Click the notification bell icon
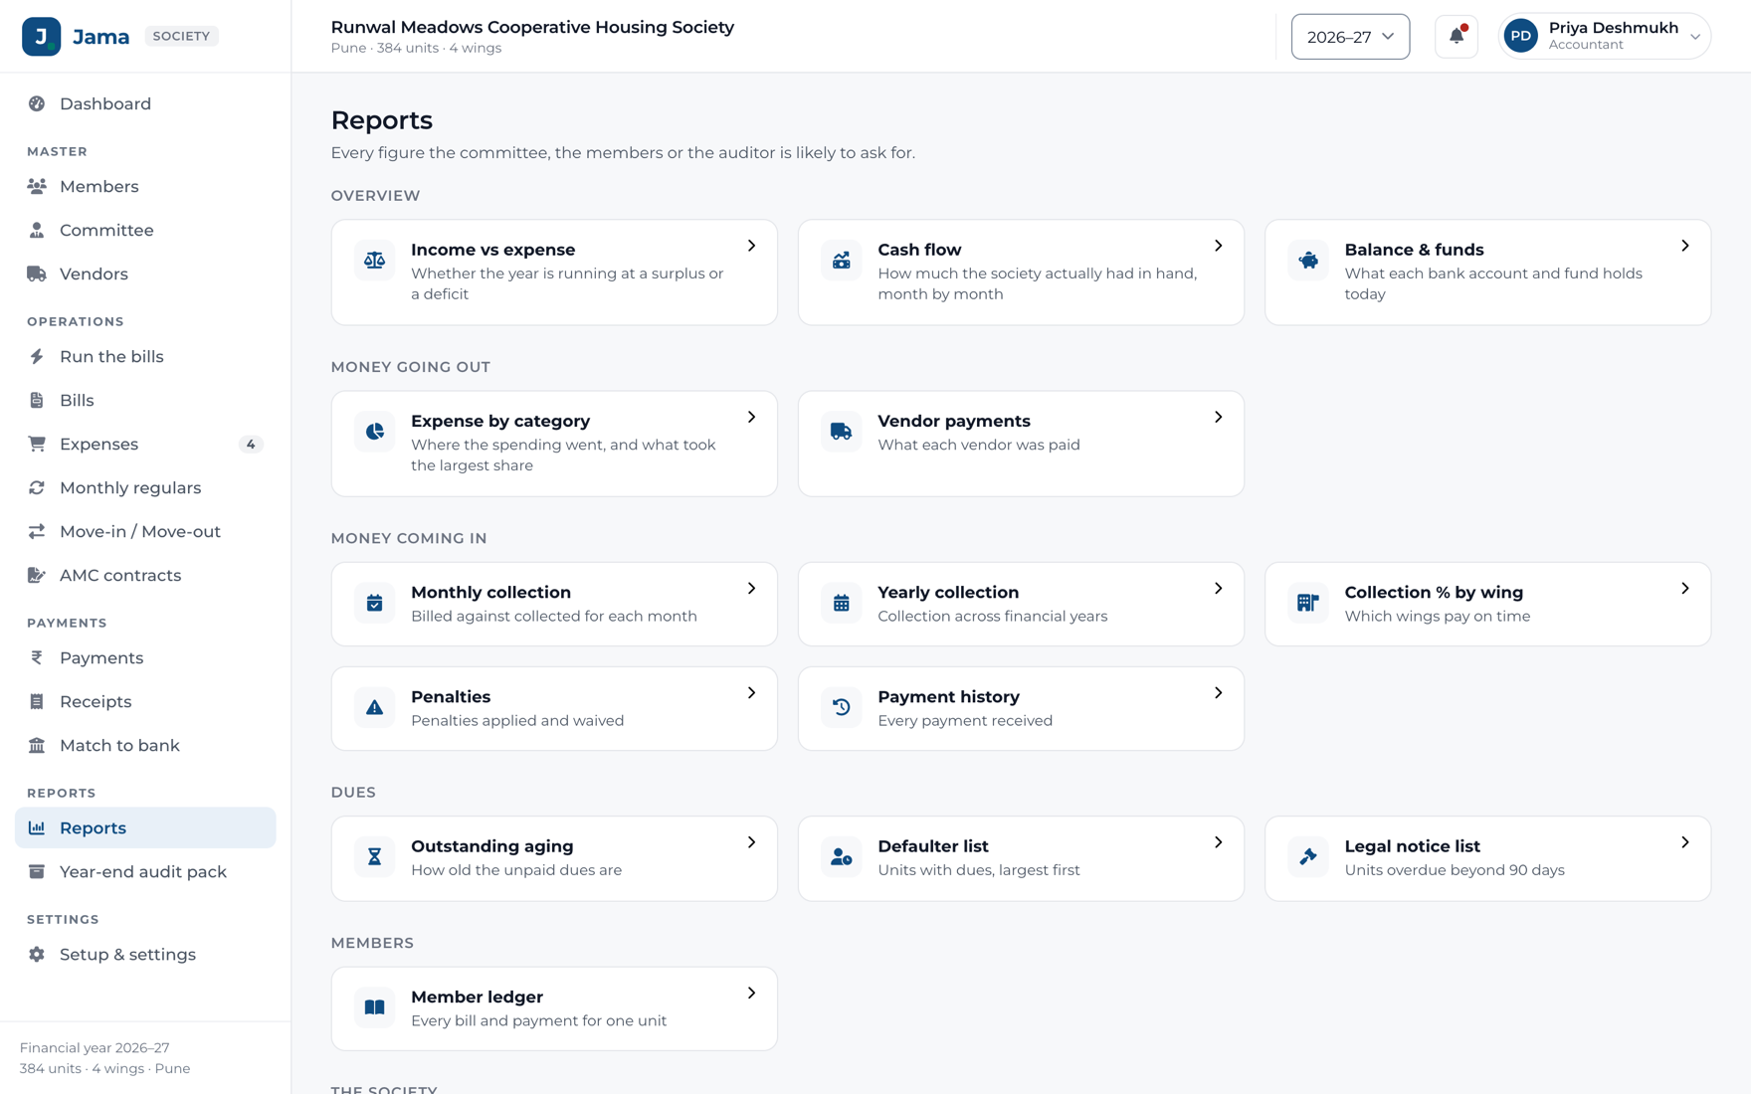 (x=1457, y=37)
